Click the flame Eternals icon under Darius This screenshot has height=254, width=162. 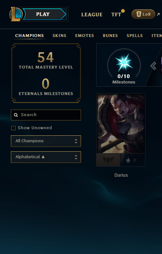pos(128,160)
